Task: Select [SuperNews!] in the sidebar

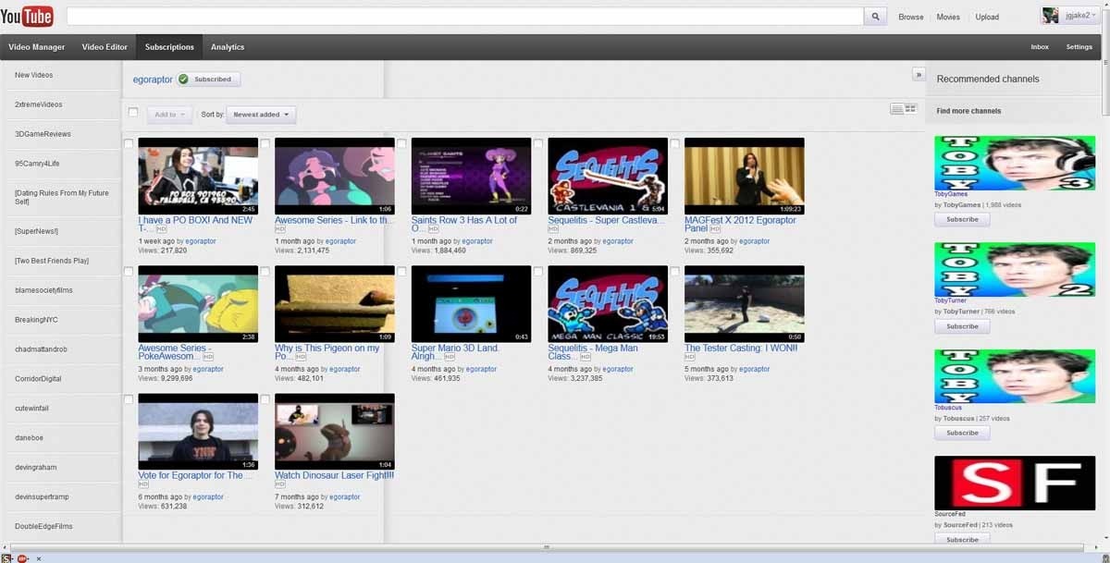Action: pyautogui.click(x=36, y=230)
